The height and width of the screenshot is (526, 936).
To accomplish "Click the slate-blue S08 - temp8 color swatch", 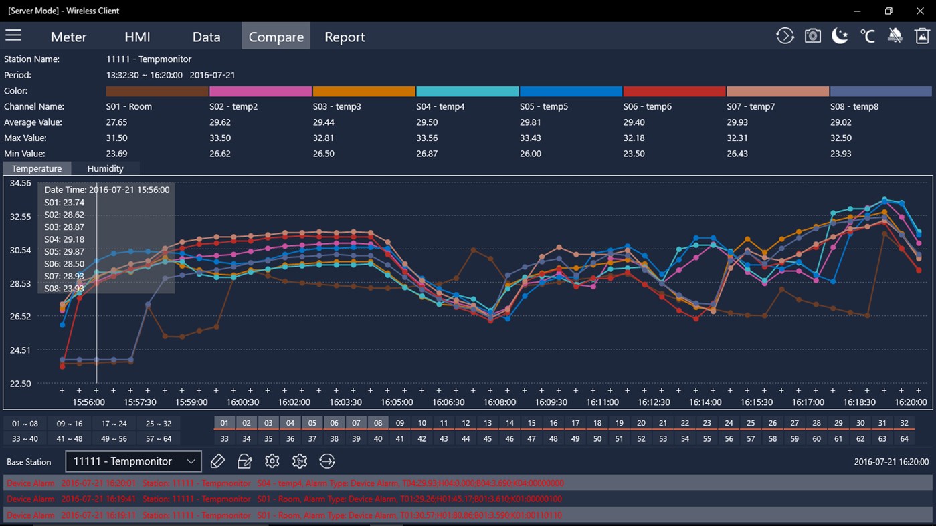I will coord(881,91).
